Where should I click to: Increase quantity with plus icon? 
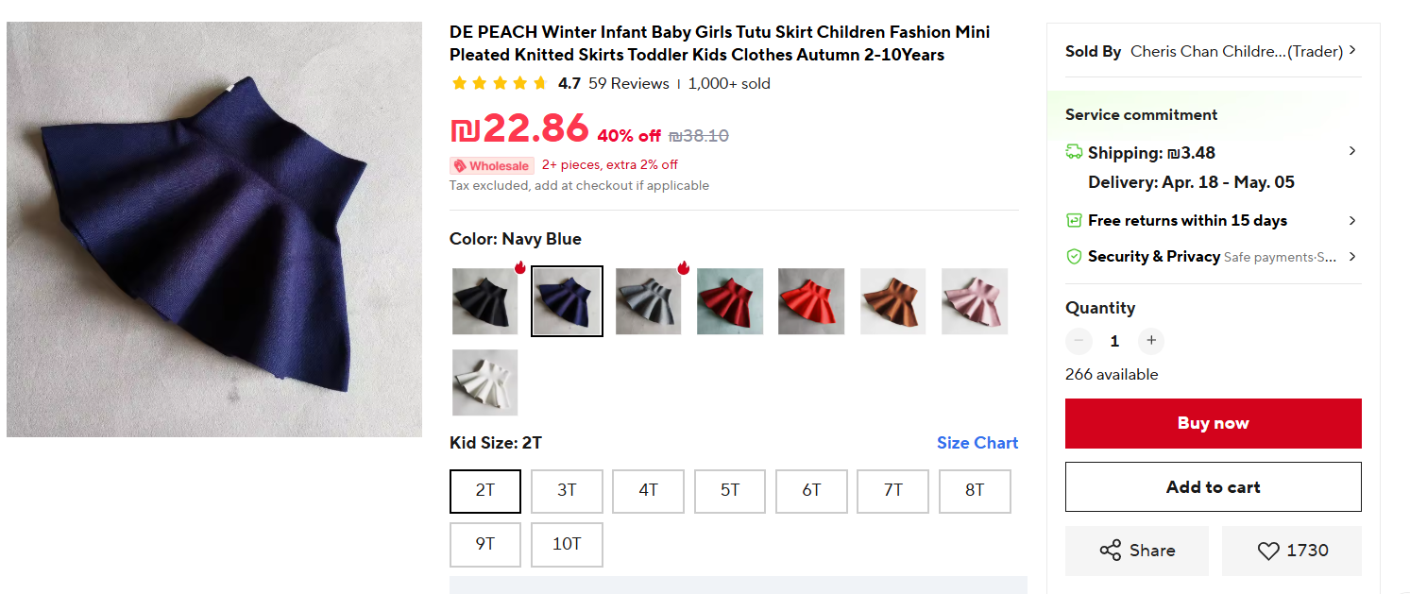coord(1150,341)
